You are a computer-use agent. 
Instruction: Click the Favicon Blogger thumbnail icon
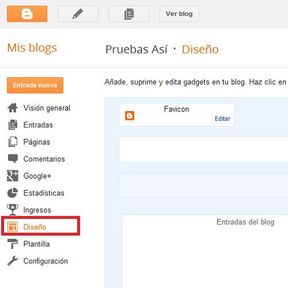click(130, 116)
